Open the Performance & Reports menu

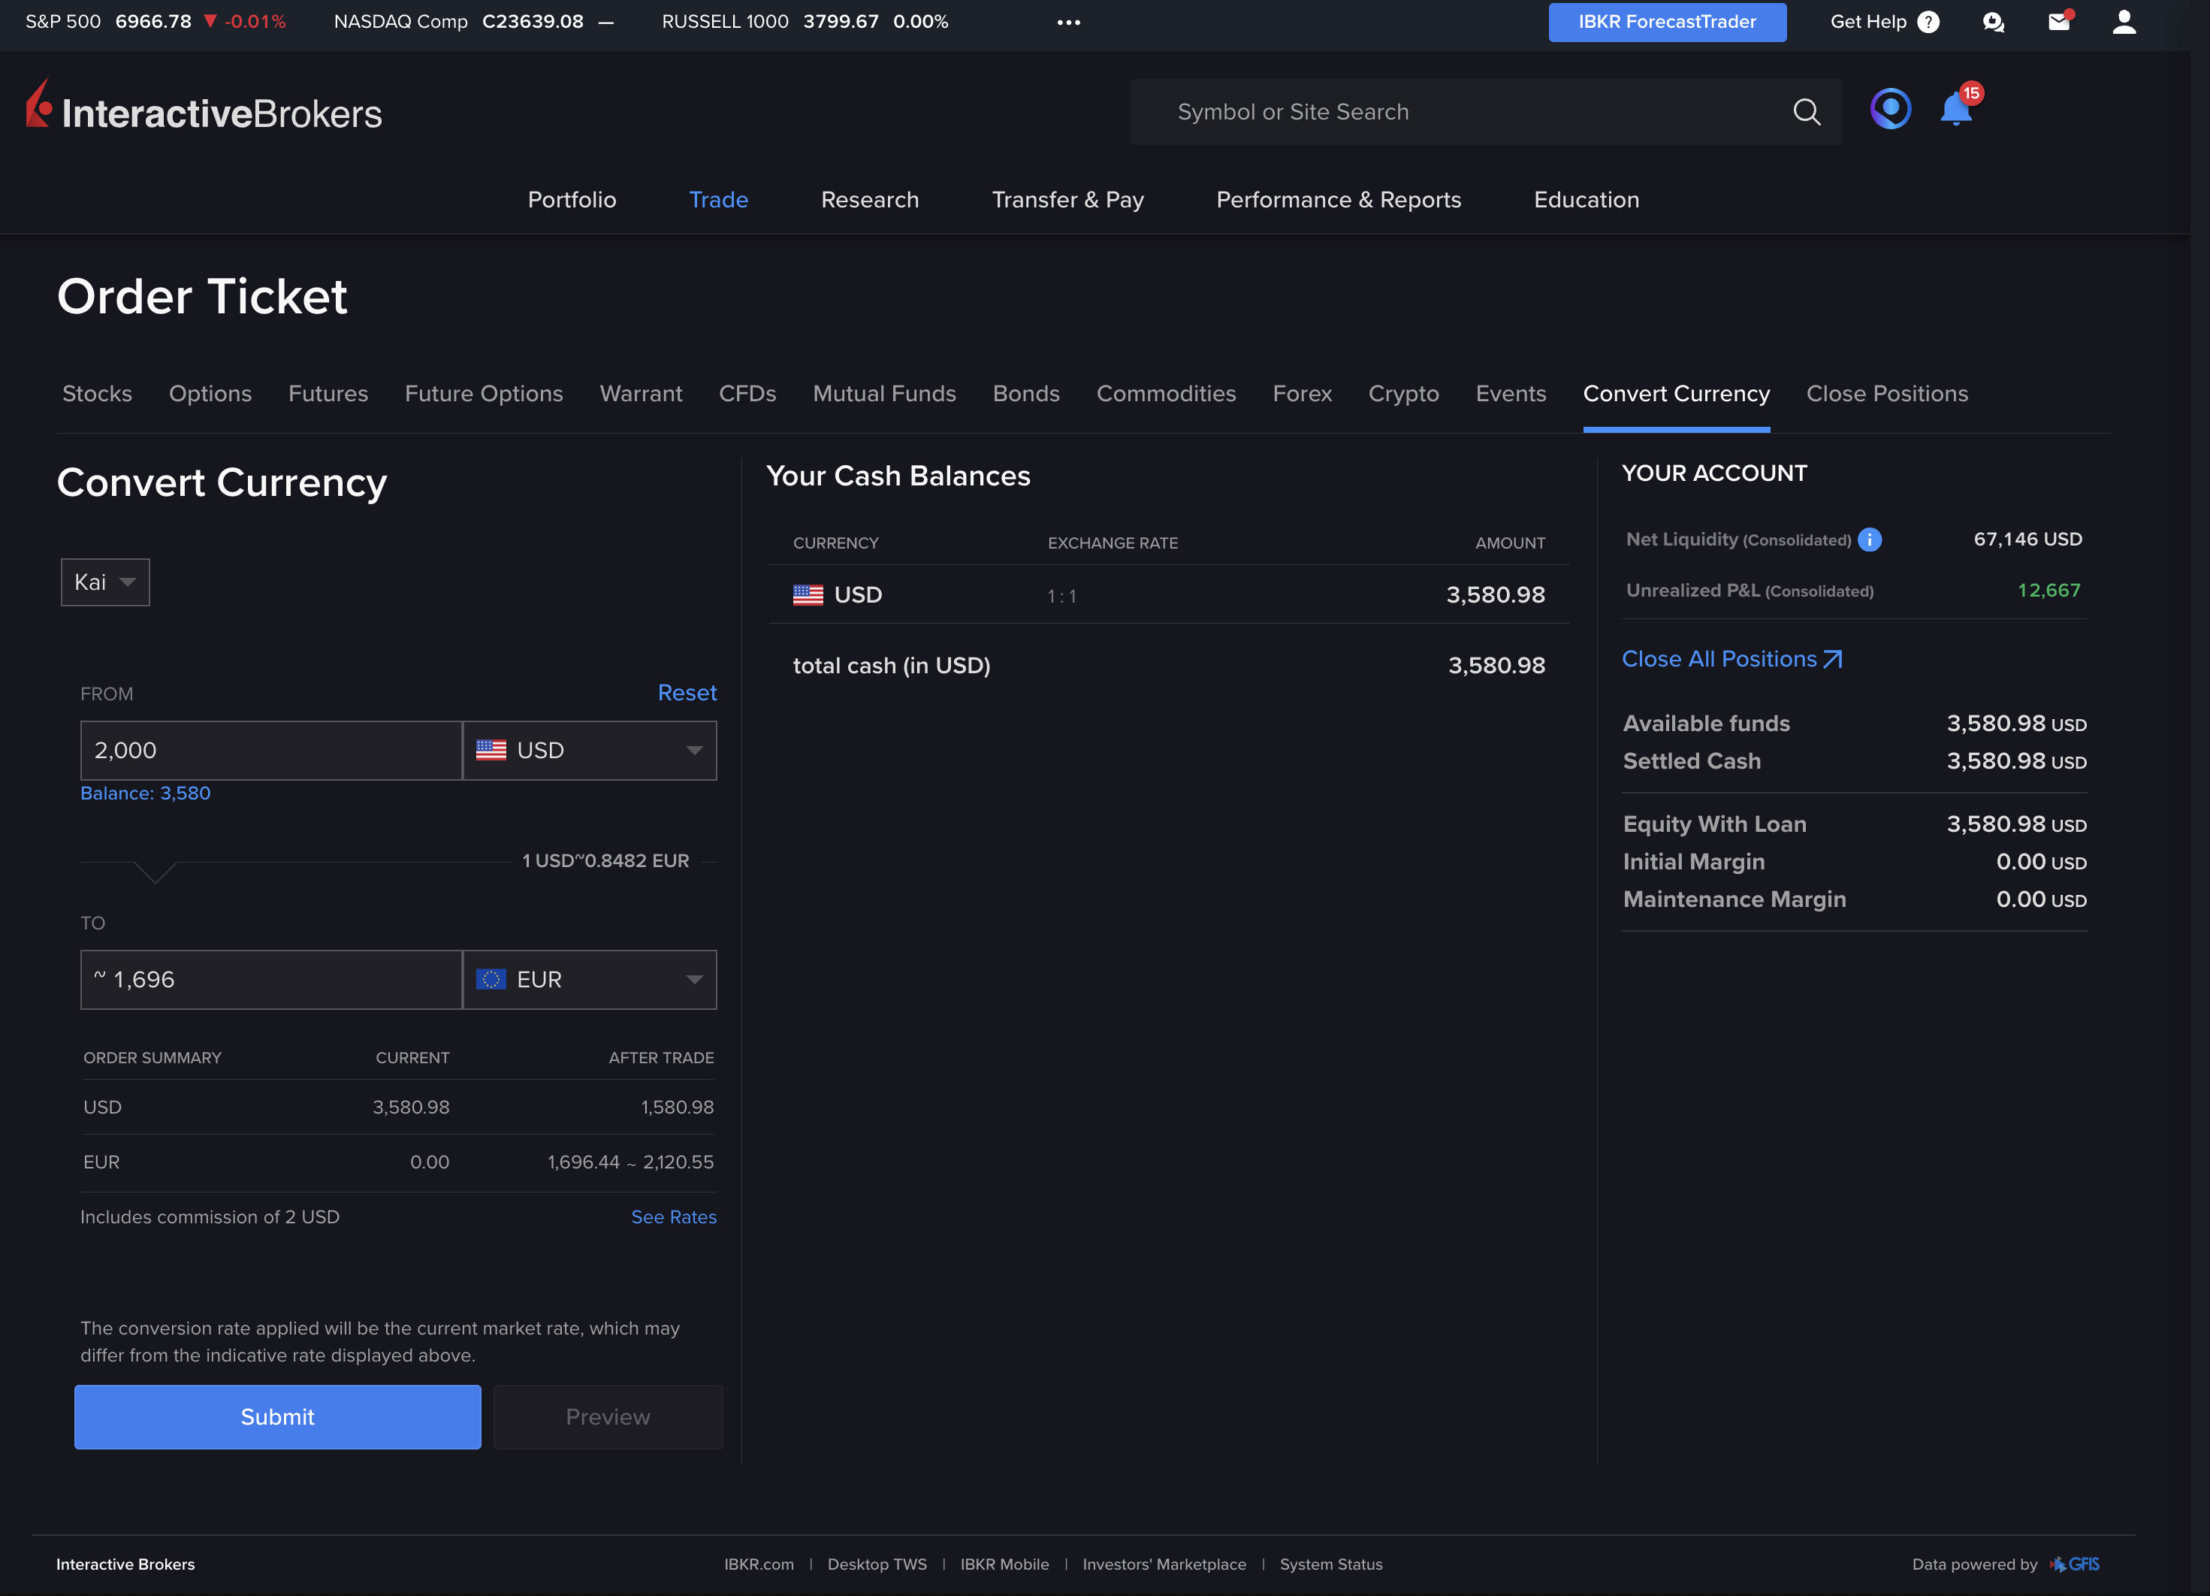[1339, 200]
